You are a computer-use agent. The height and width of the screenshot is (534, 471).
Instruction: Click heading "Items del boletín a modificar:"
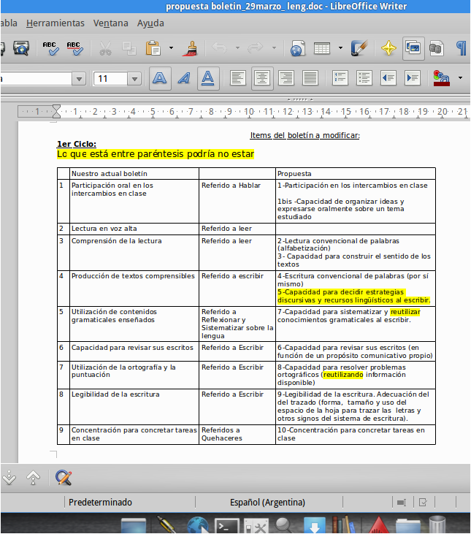[x=305, y=136]
